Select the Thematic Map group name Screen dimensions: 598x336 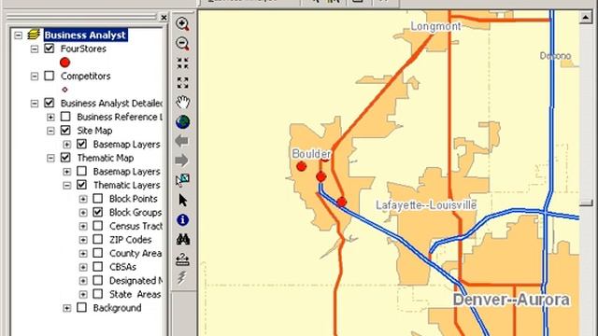(106, 158)
